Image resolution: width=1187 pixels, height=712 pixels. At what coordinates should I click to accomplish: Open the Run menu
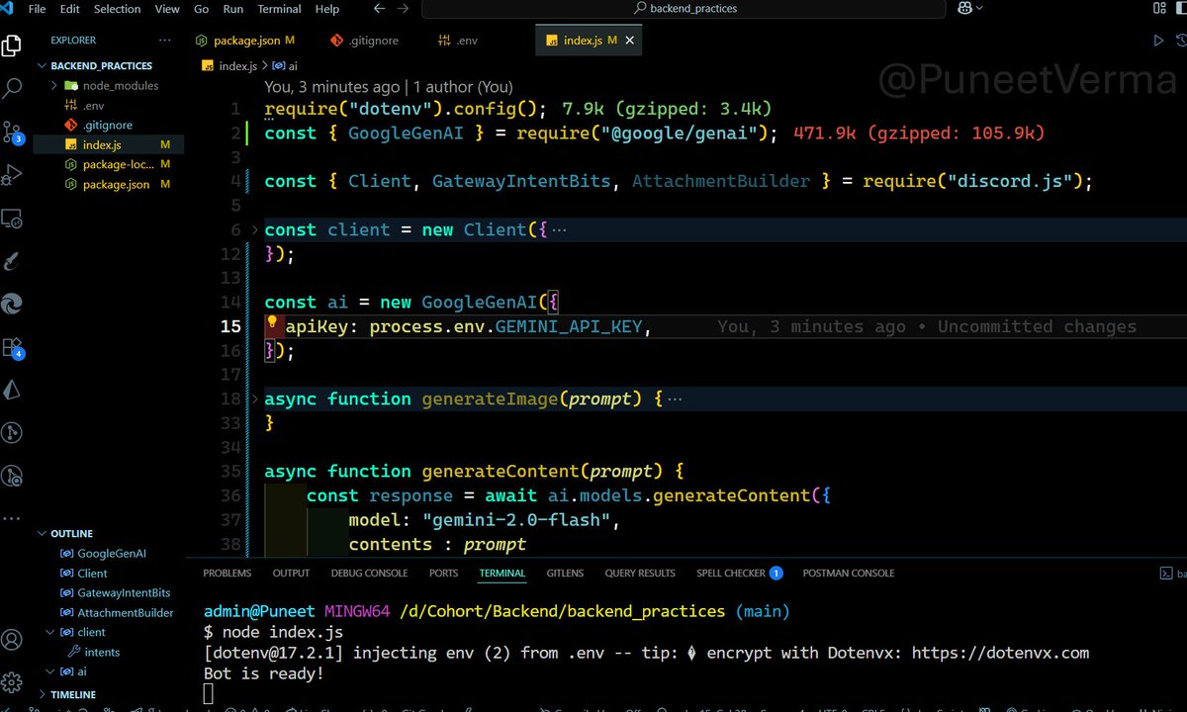232,9
